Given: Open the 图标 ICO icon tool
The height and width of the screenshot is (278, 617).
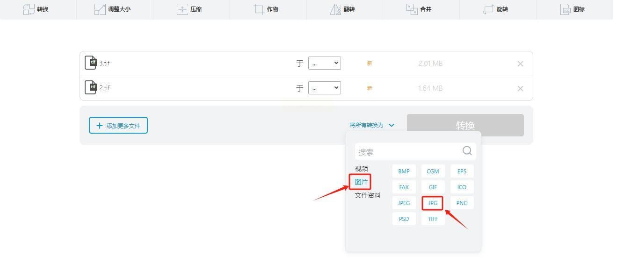Looking at the screenshot, I should coord(565,9).
